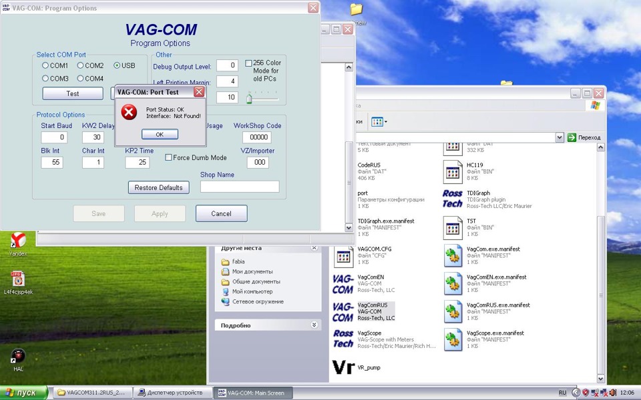Select the VagScope Ross-Tech icon
641x400 pixels.
343,339
